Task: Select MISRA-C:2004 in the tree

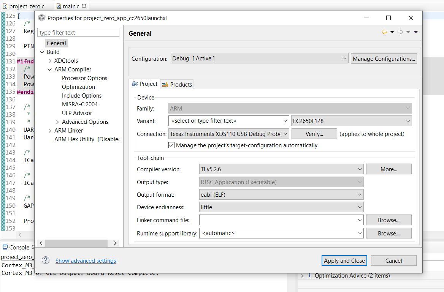Action: 79,104
